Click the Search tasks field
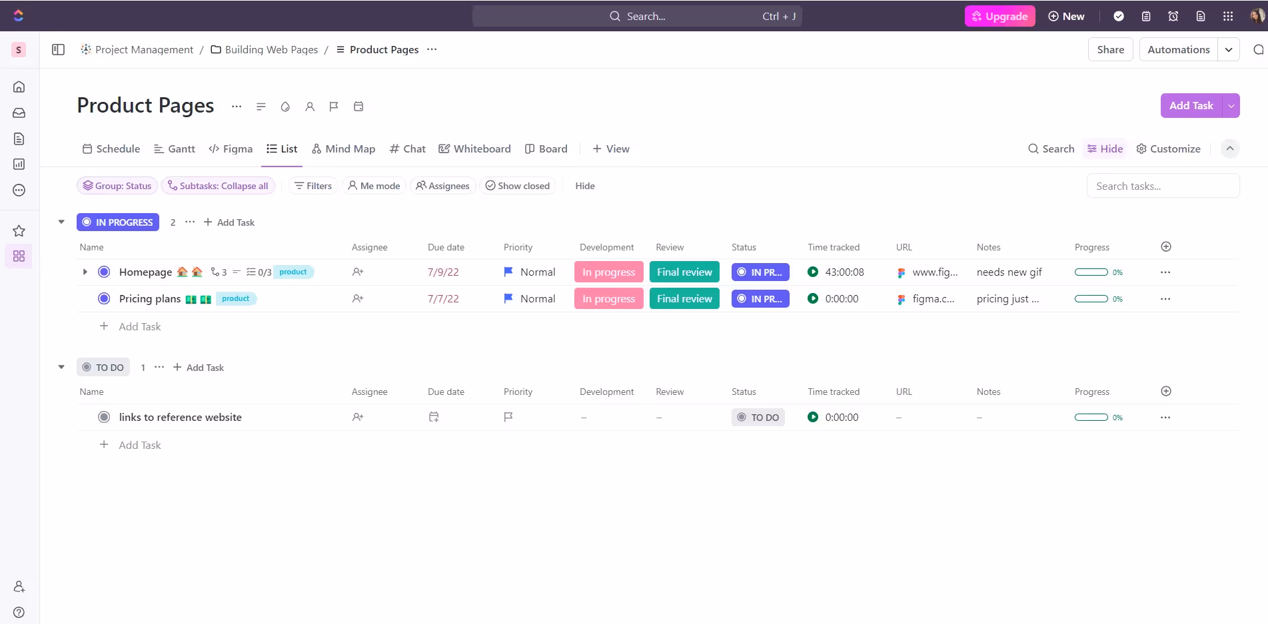 1163,185
